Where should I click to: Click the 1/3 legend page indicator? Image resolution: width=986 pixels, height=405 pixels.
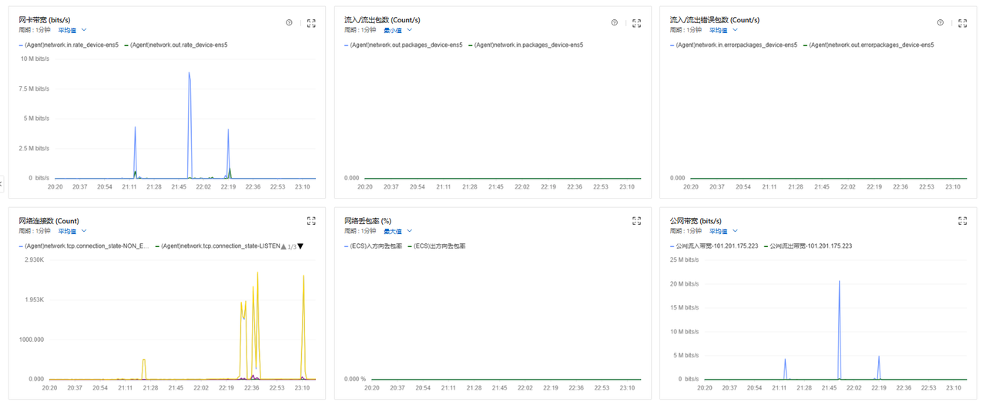(x=292, y=246)
